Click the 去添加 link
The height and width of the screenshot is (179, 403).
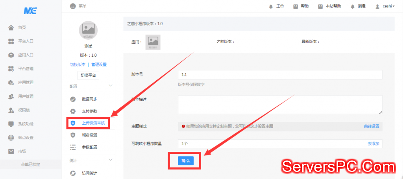[x=373, y=144]
